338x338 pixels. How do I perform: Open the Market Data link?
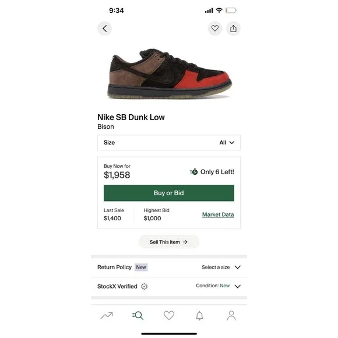coord(218,214)
